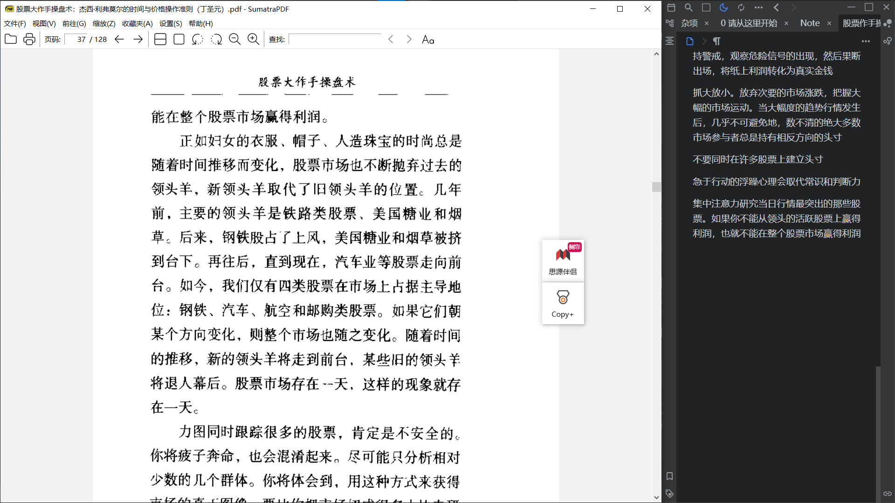Click inside the 查找 search field
895x503 pixels.
tap(335, 39)
